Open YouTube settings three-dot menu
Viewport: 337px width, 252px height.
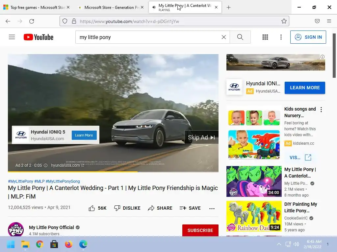point(281,37)
